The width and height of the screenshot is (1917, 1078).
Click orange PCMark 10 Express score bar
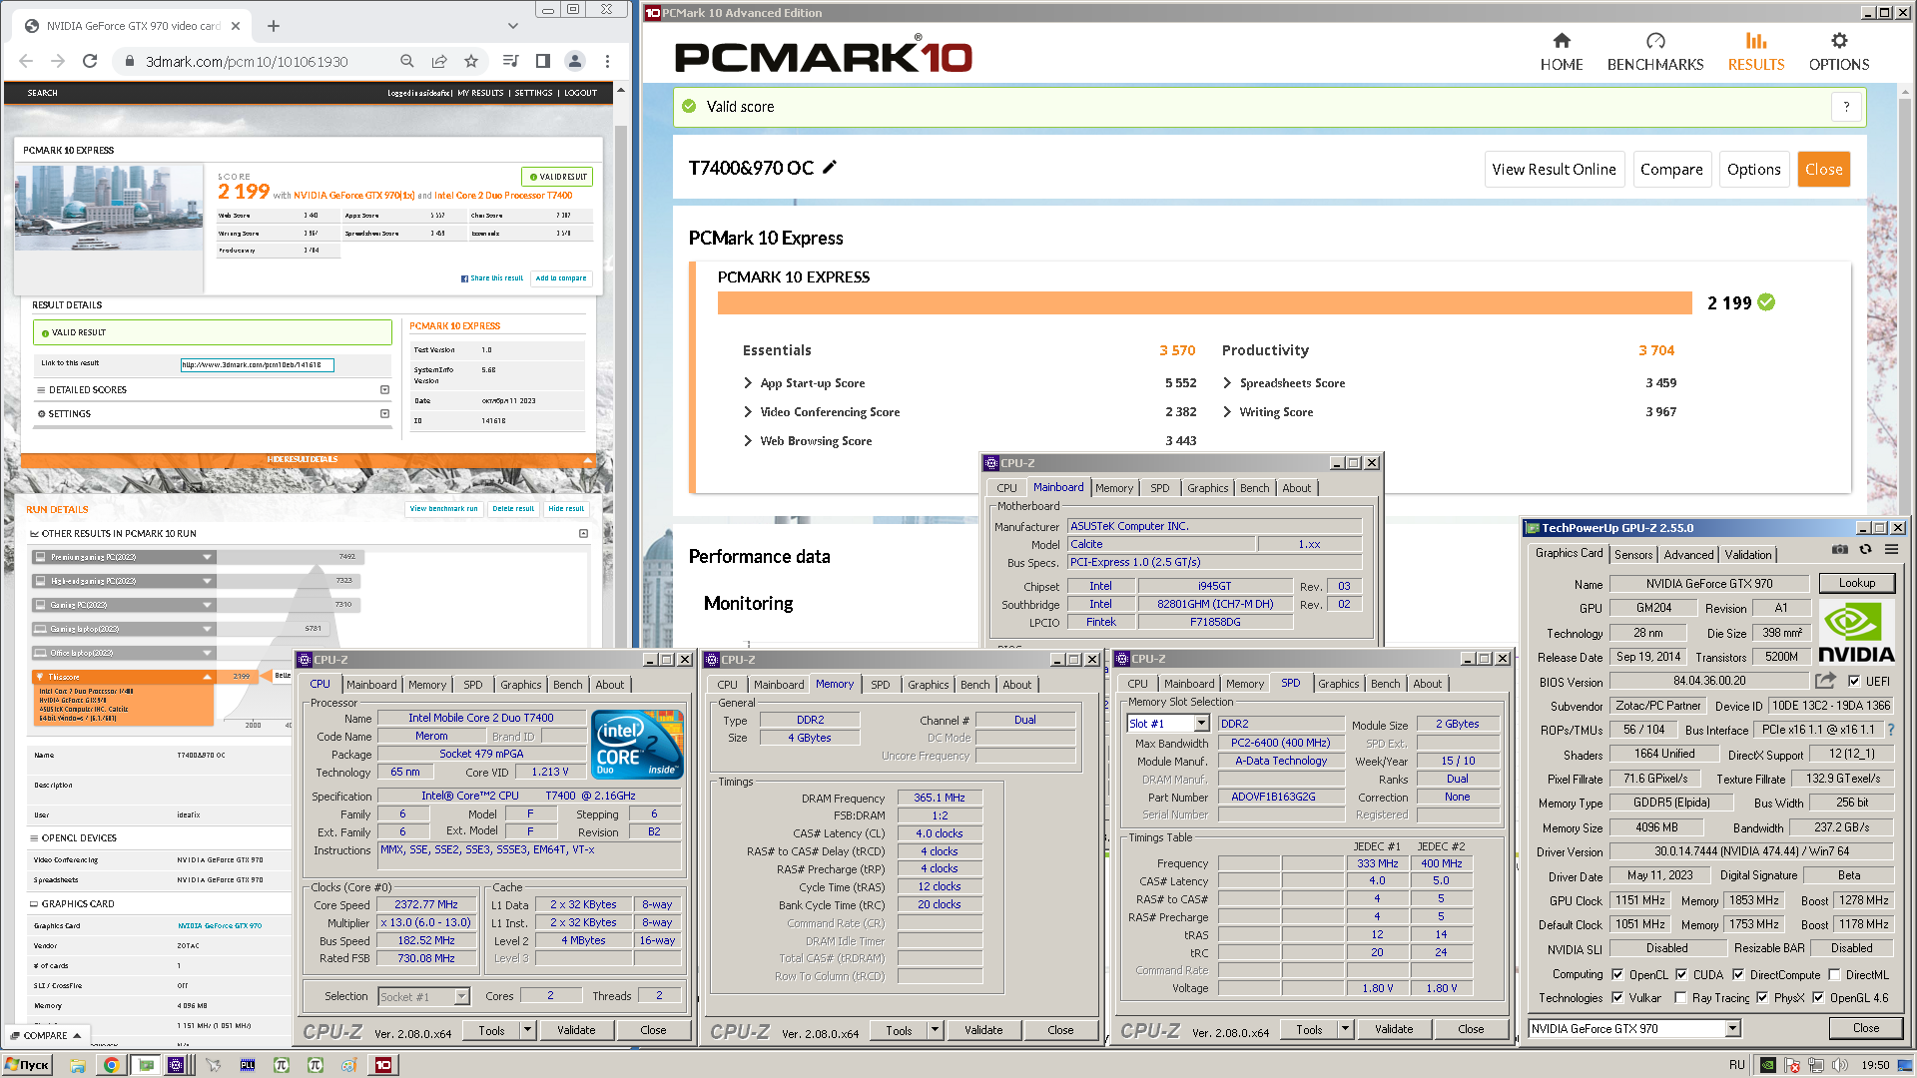(1204, 302)
